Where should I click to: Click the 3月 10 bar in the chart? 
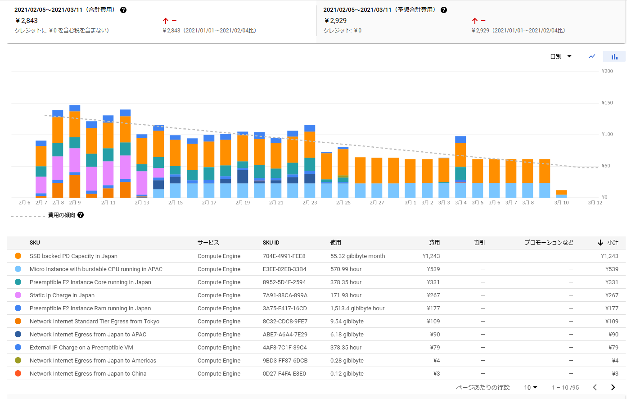561,194
